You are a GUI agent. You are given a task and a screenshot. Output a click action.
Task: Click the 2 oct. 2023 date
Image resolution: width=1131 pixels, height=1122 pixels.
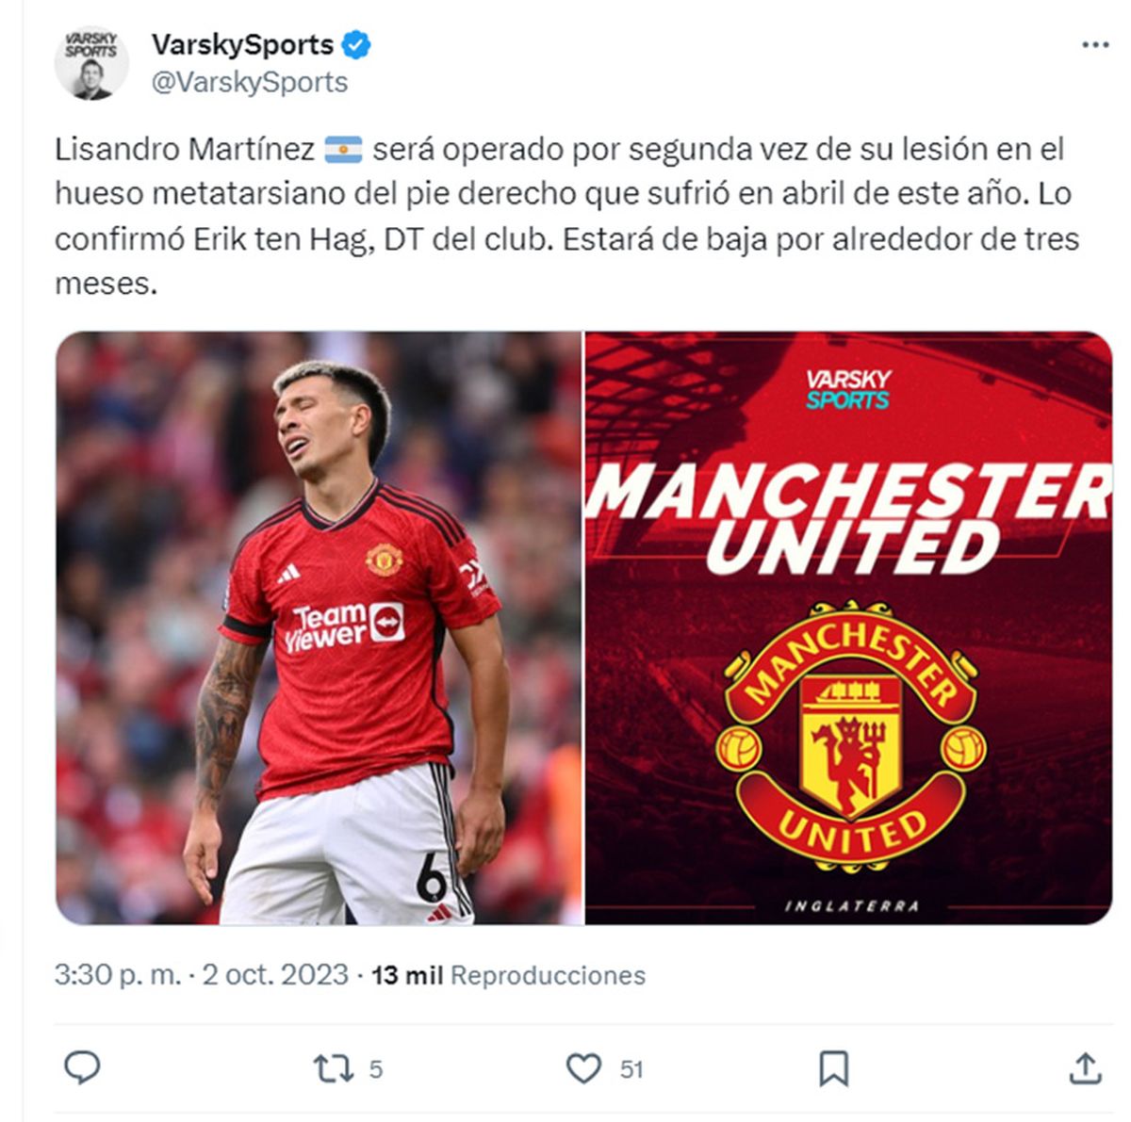[x=275, y=975]
